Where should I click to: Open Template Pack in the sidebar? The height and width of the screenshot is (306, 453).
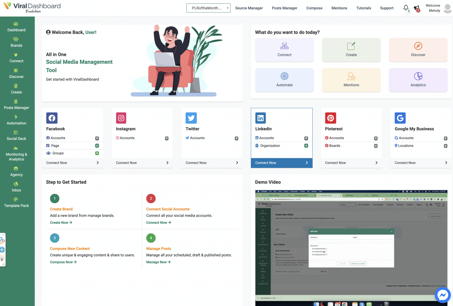coord(16,203)
